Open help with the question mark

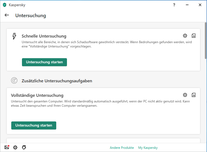(174, 5)
